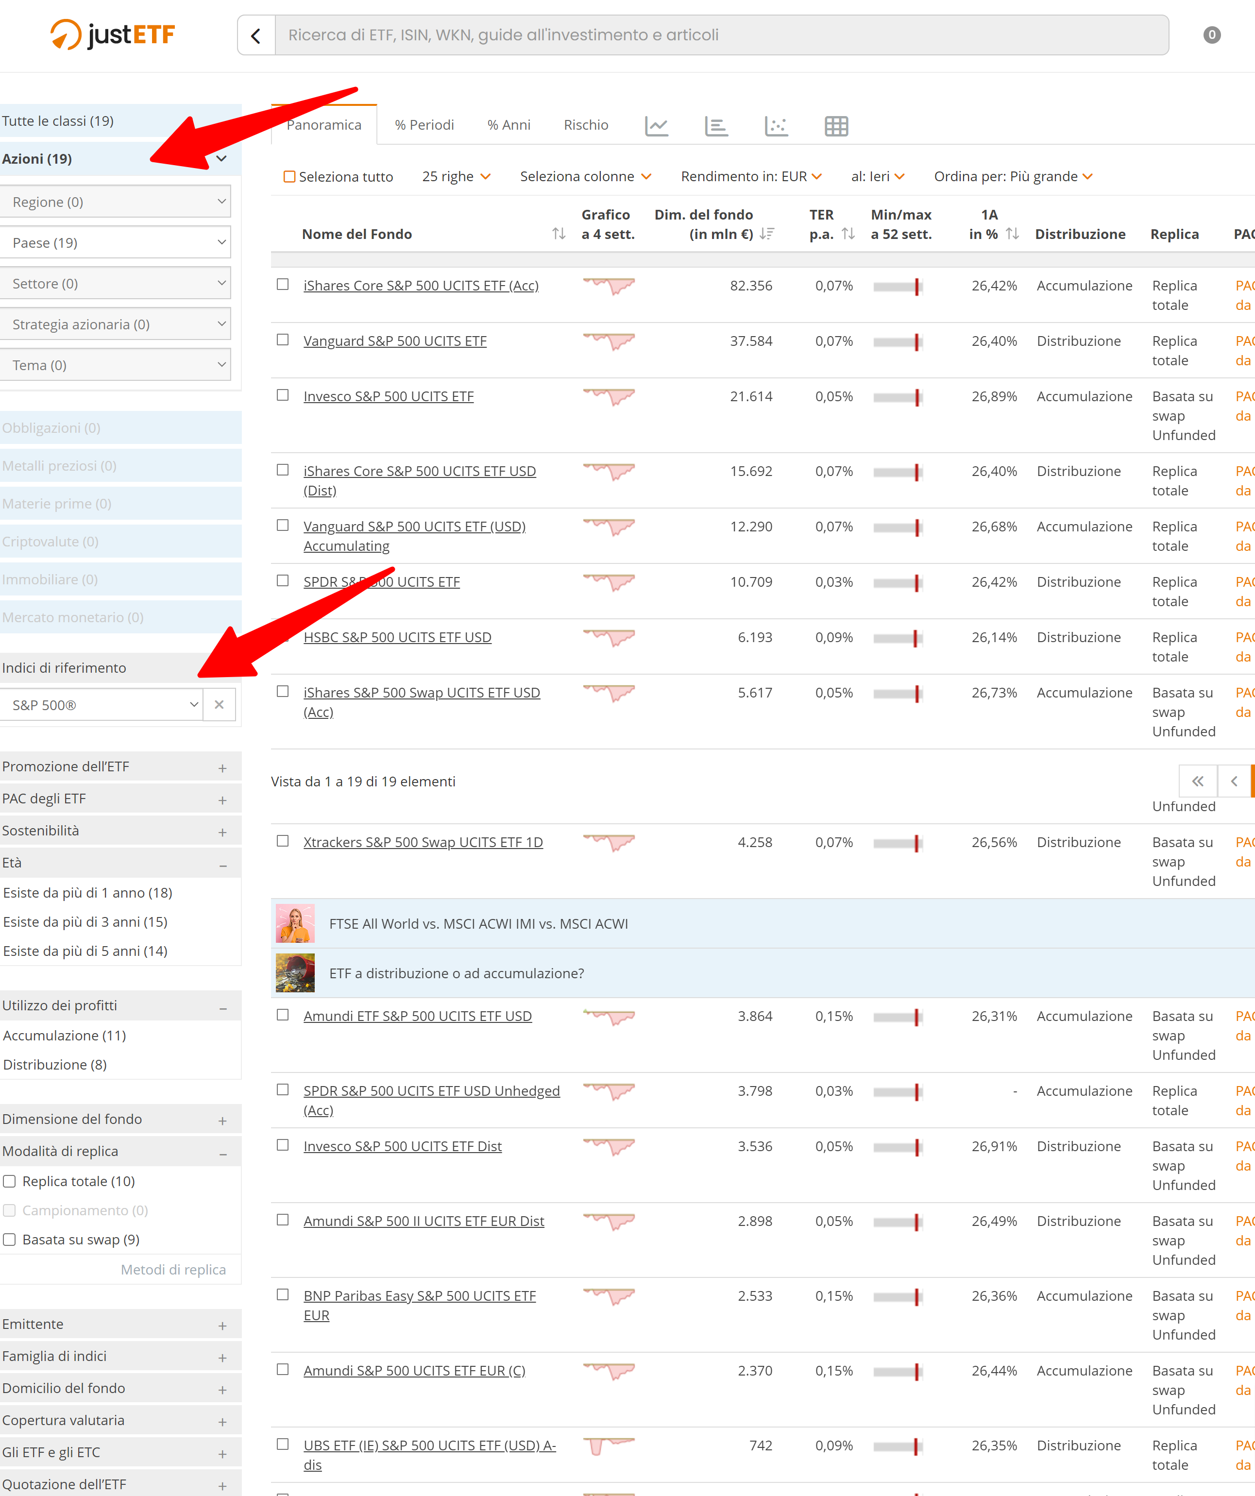This screenshot has width=1255, height=1496.
Task: Click the justETF logo
Action: point(113,34)
